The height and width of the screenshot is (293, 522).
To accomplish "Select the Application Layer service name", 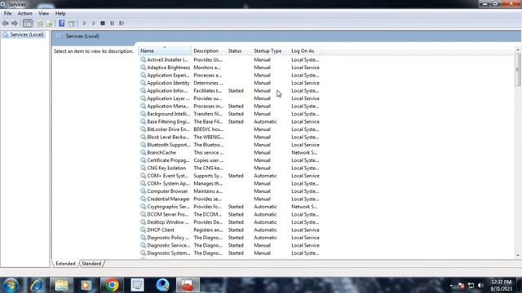I will tap(169, 98).
